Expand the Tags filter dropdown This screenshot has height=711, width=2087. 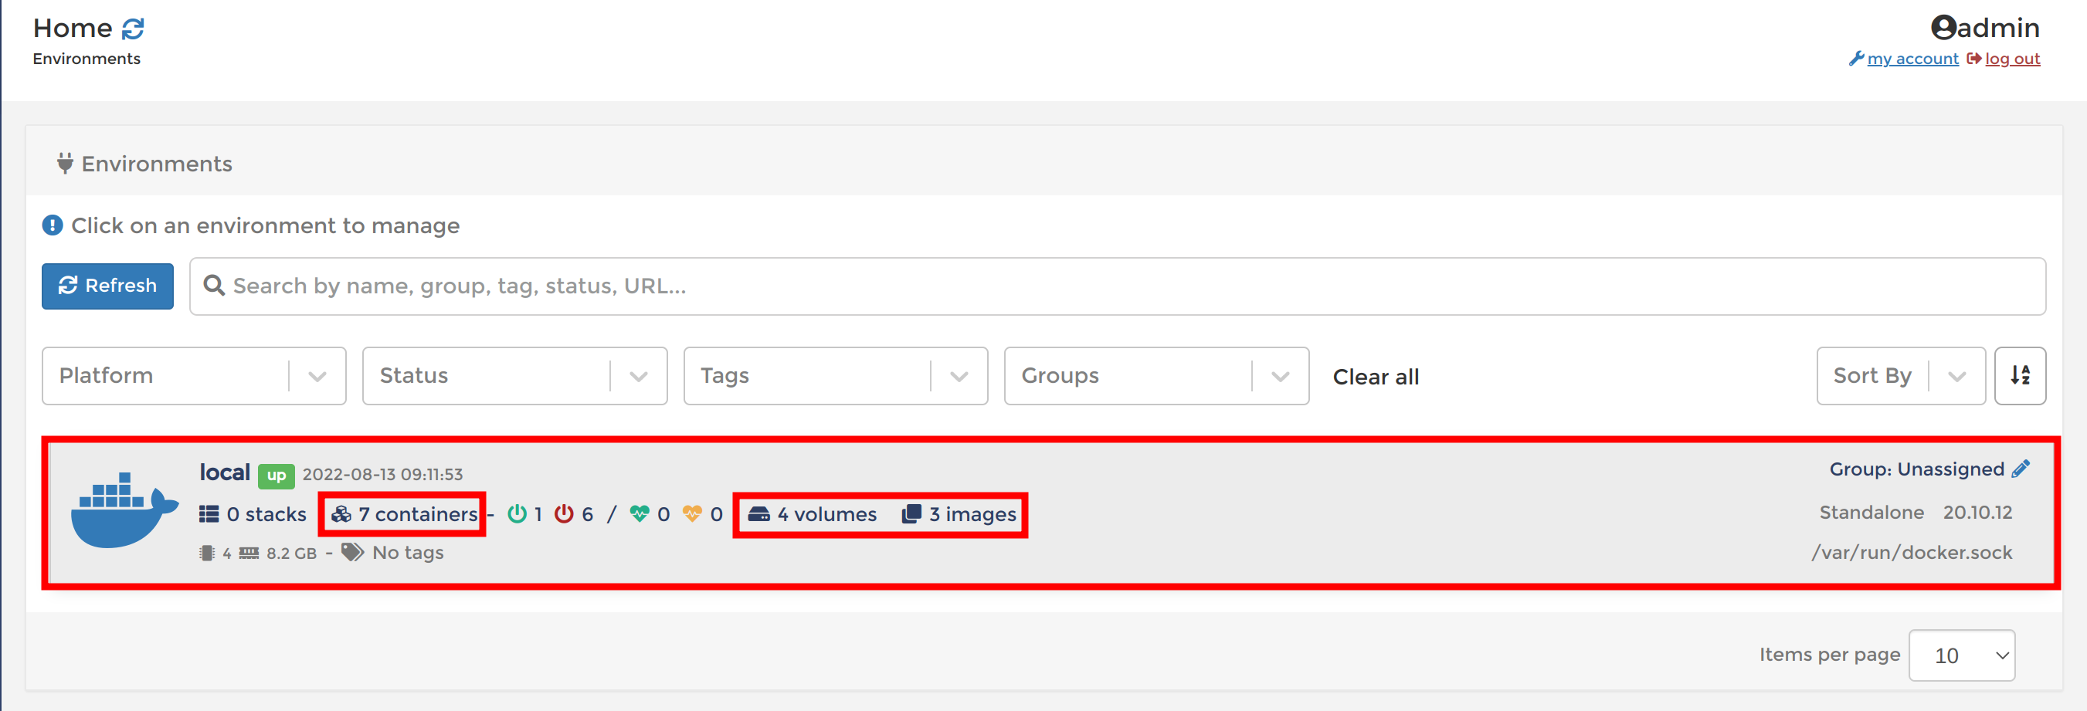(835, 375)
